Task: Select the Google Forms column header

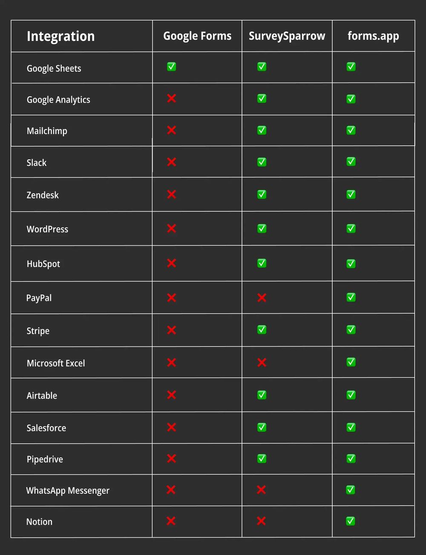Action: tap(197, 36)
